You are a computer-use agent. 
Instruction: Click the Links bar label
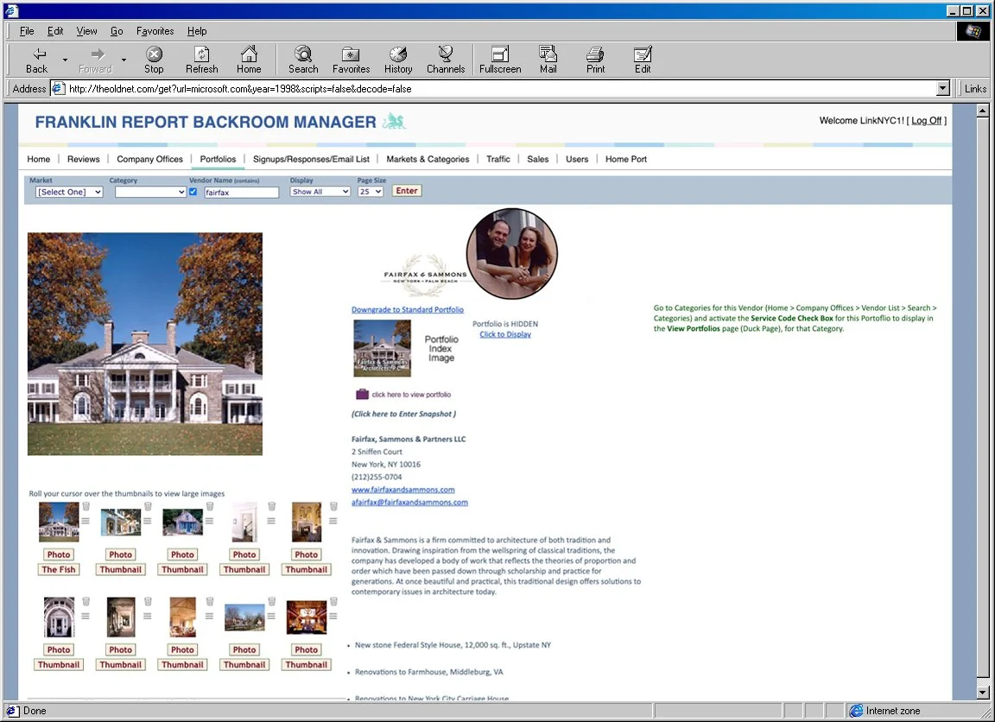point(975,89)
